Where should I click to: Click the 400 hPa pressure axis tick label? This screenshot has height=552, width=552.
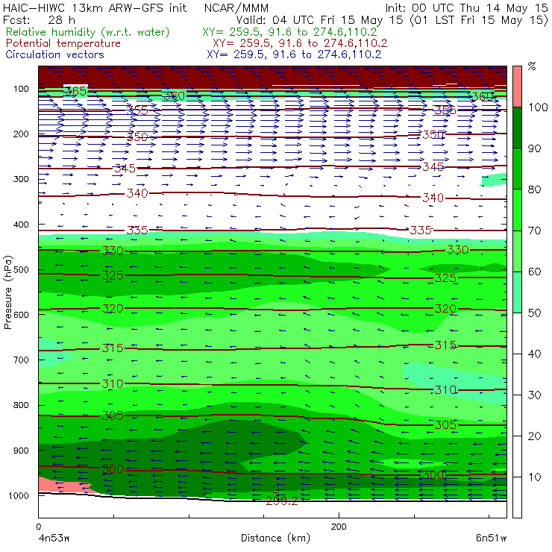tap(21, 225)
